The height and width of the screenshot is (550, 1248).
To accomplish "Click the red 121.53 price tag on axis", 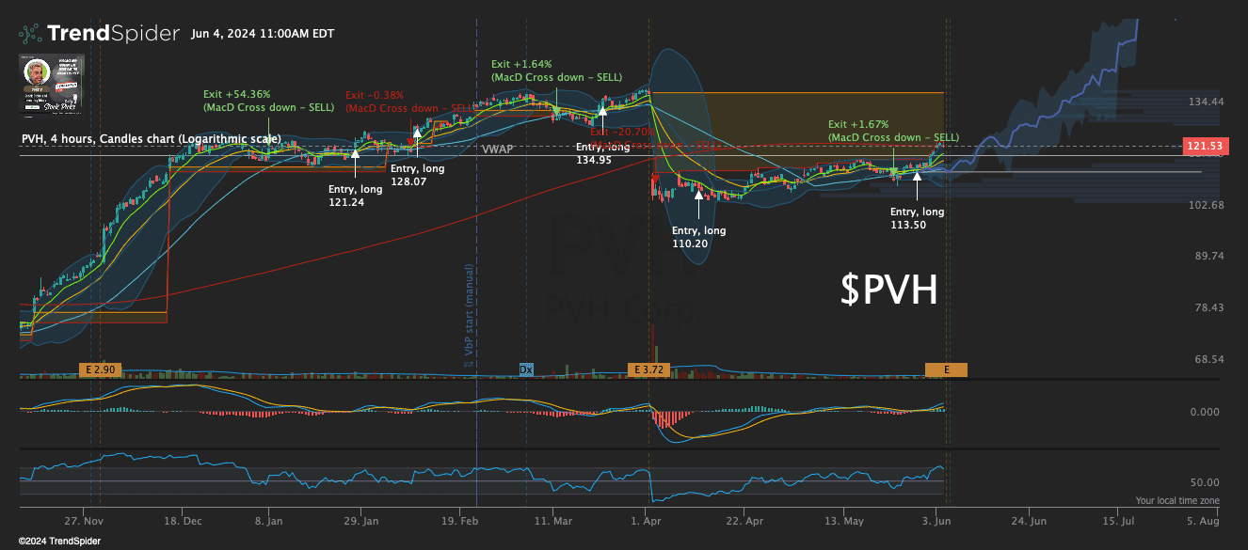I will click(x=1205, y=146).
